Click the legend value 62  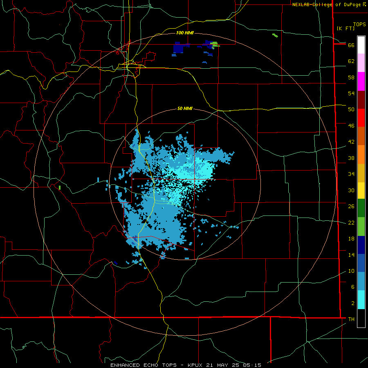[x=351, y=61]
